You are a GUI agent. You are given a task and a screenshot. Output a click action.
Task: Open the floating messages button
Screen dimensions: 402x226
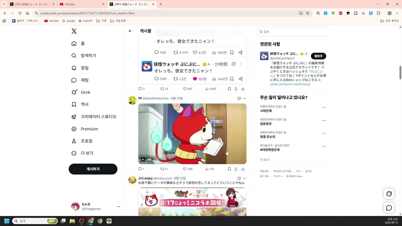(389, 208)
